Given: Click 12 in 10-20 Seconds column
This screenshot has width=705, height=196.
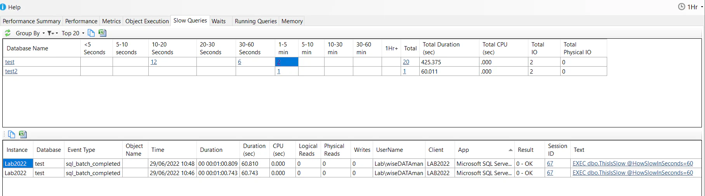Looking at the screenshot, I should point(154,62).
